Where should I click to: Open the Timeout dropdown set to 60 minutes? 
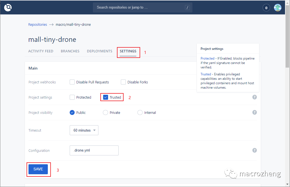[x=84, y=130]
